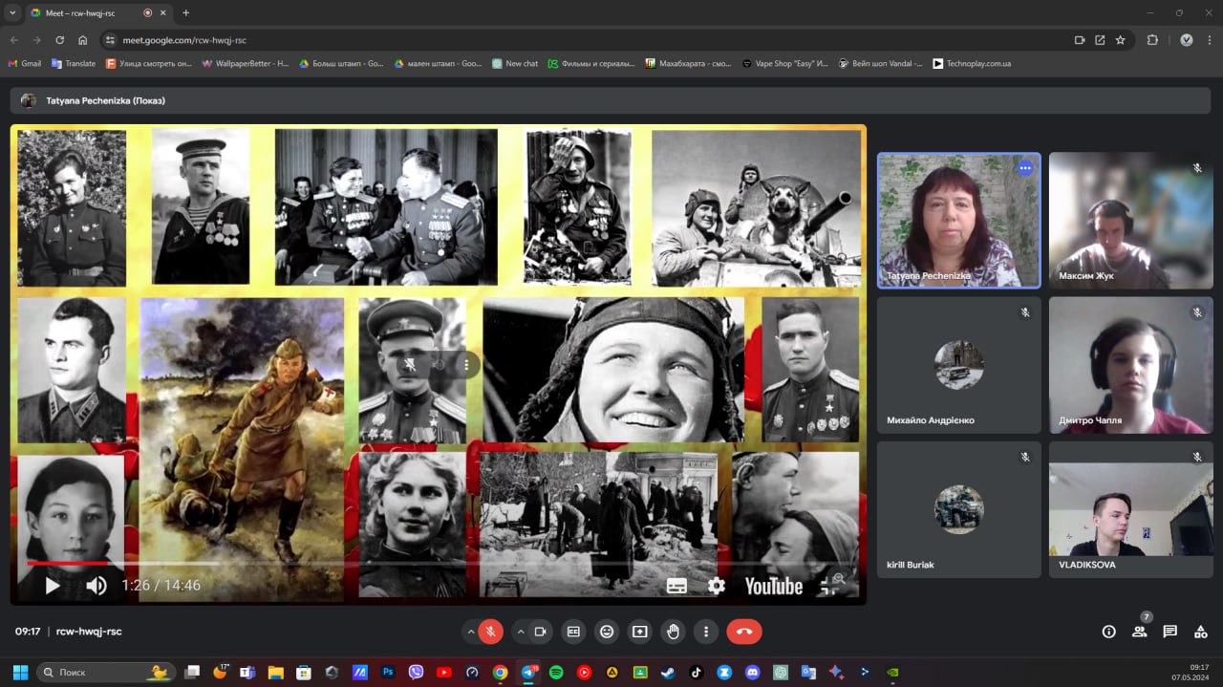Open options on the presentation tile overlay
This screenshot has height=687, width=1223.
(466, 364)
